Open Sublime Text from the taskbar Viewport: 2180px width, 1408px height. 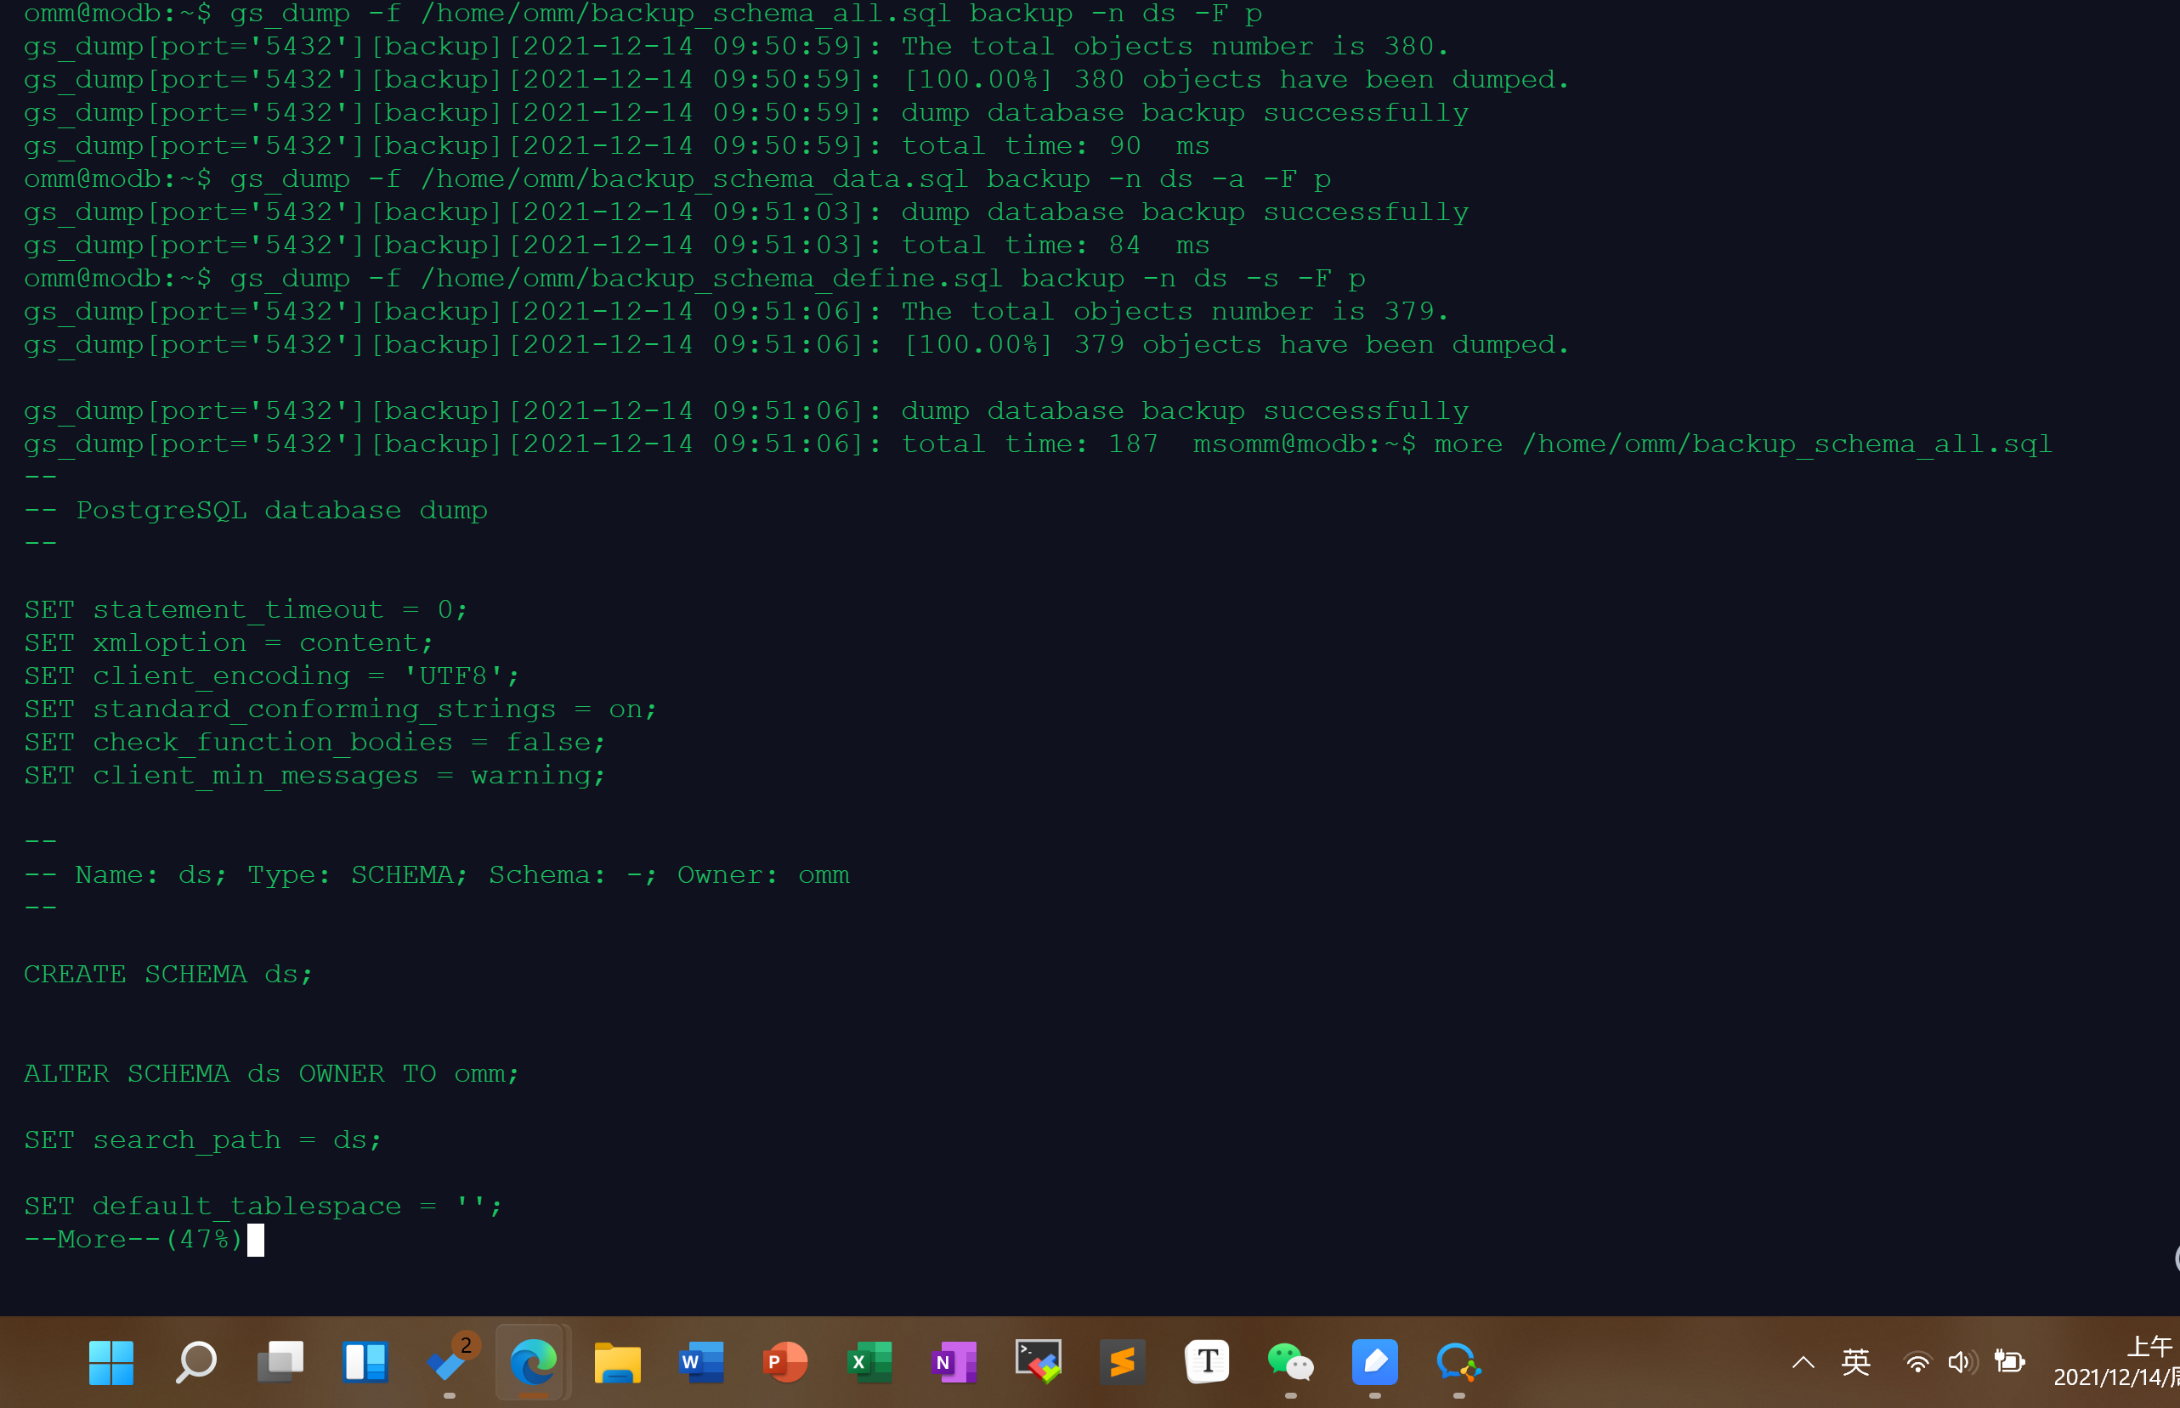click(1122, 1362)
